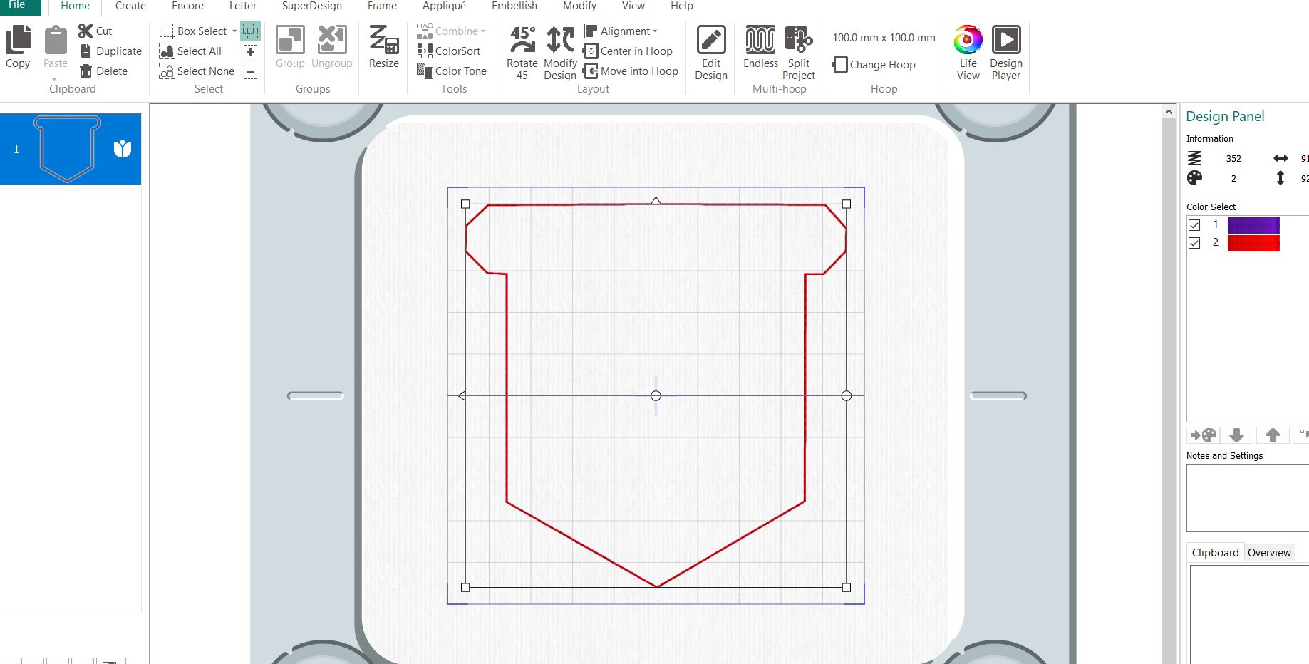
Task: Choose Select All designs
Action: pos(190,51)
